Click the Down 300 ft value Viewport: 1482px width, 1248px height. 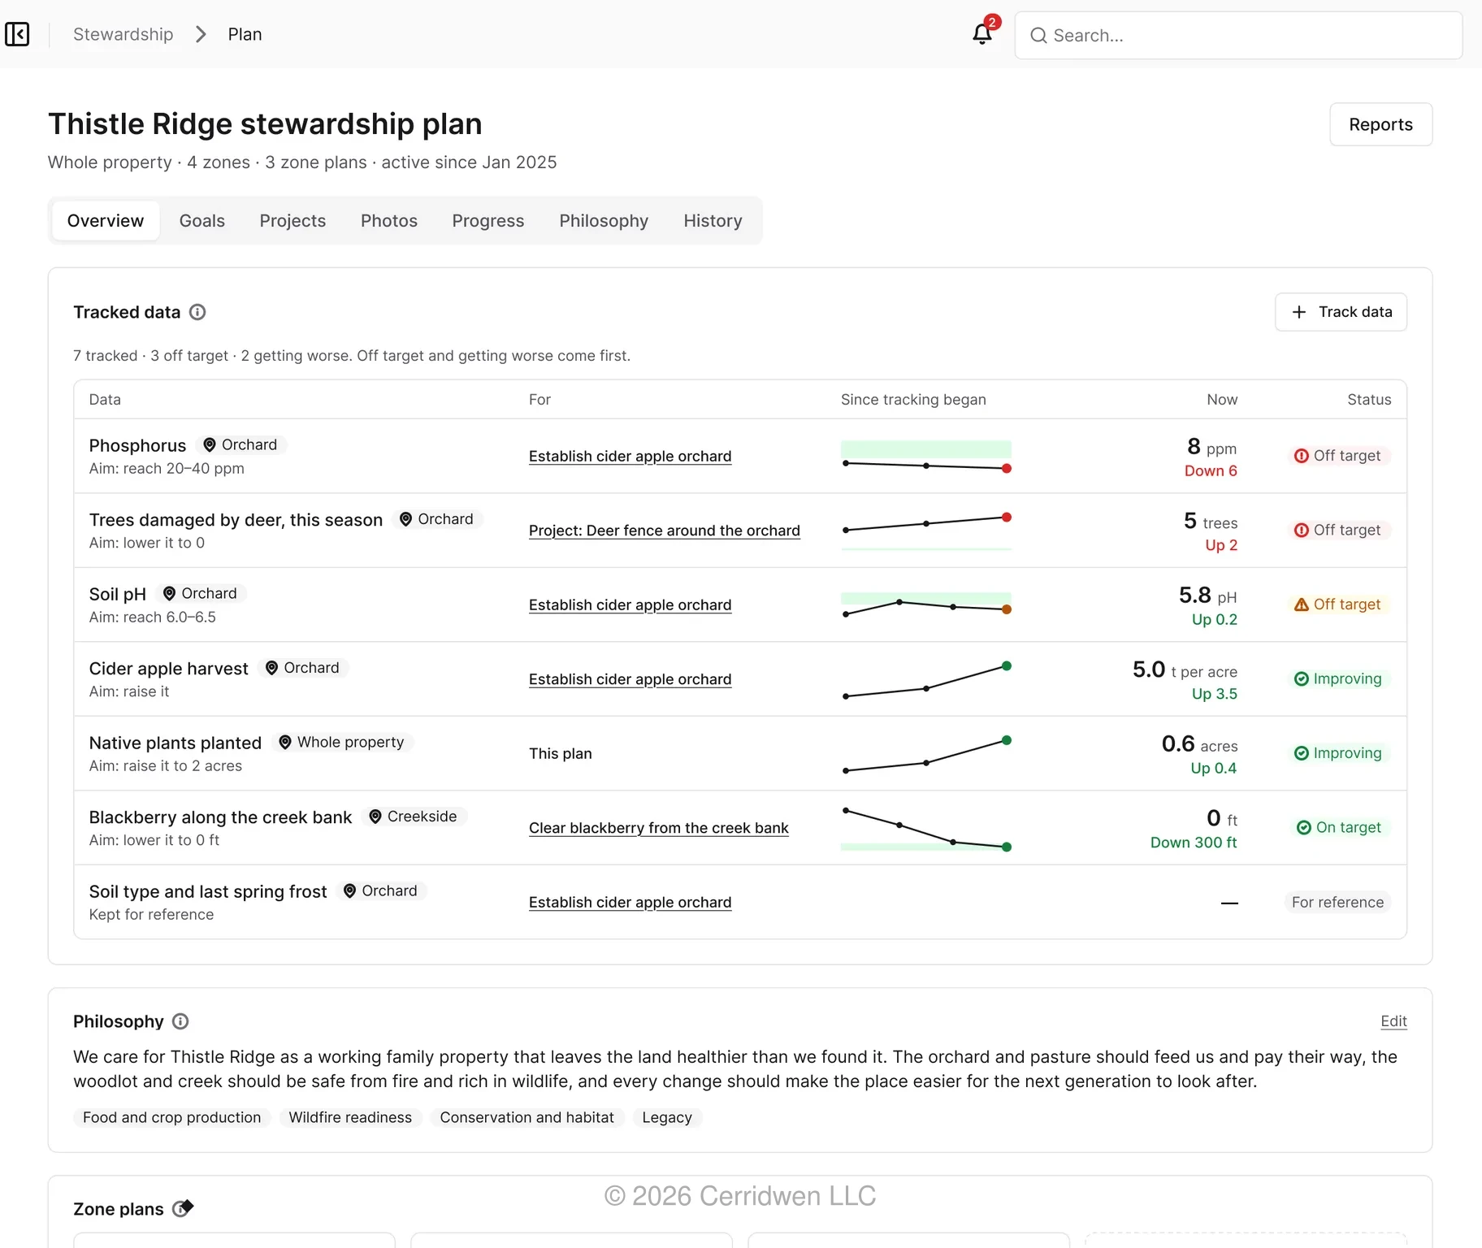tap(1194, 843)
